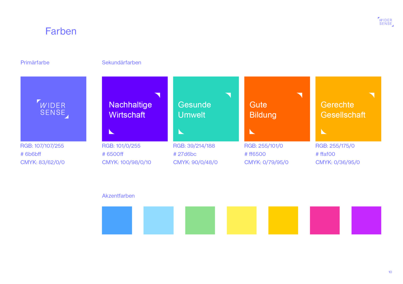Click the Farben page heading
The width and height of the screenshot is (403, 284).
tap(61, 31)
